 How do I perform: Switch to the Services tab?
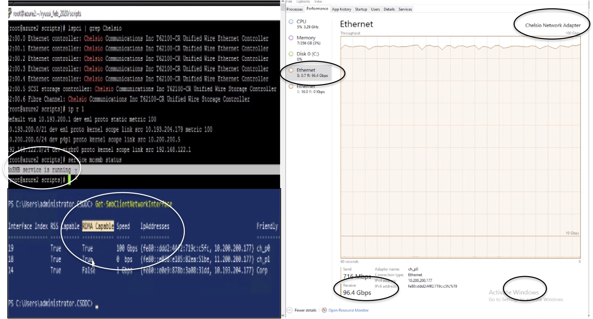click(x=405, y=9)
